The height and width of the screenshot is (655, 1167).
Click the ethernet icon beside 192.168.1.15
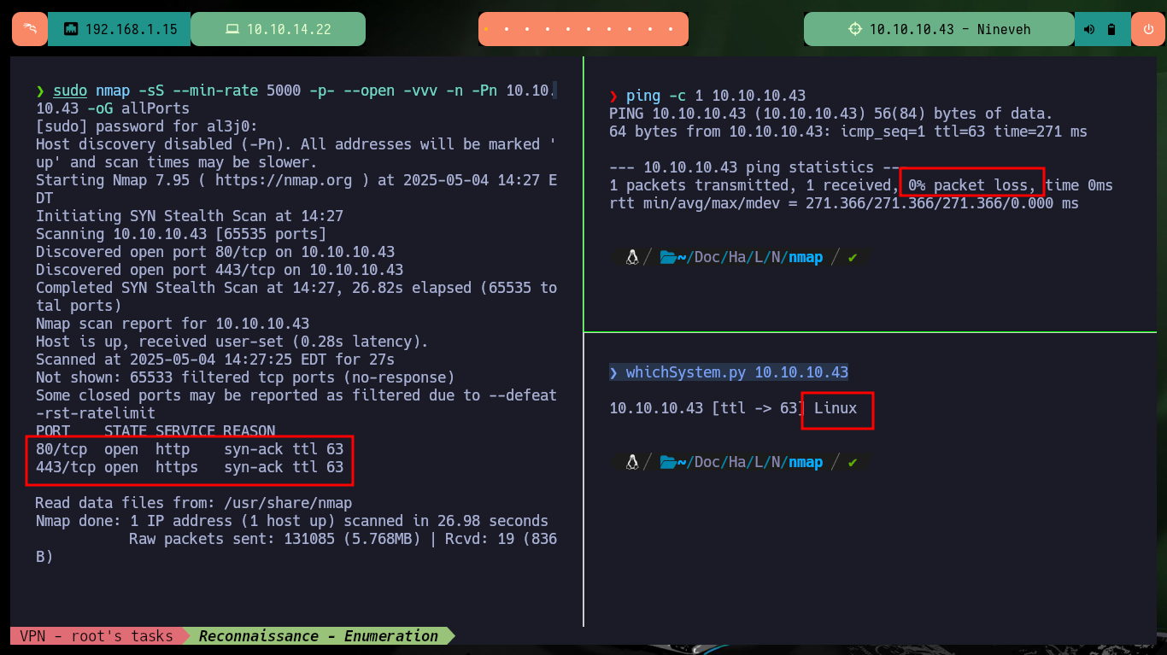(x=72, y=29)
